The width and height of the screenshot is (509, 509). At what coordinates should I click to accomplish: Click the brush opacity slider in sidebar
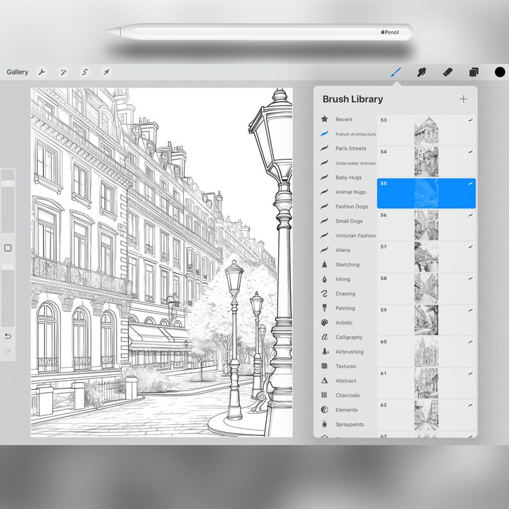(8, 295)
